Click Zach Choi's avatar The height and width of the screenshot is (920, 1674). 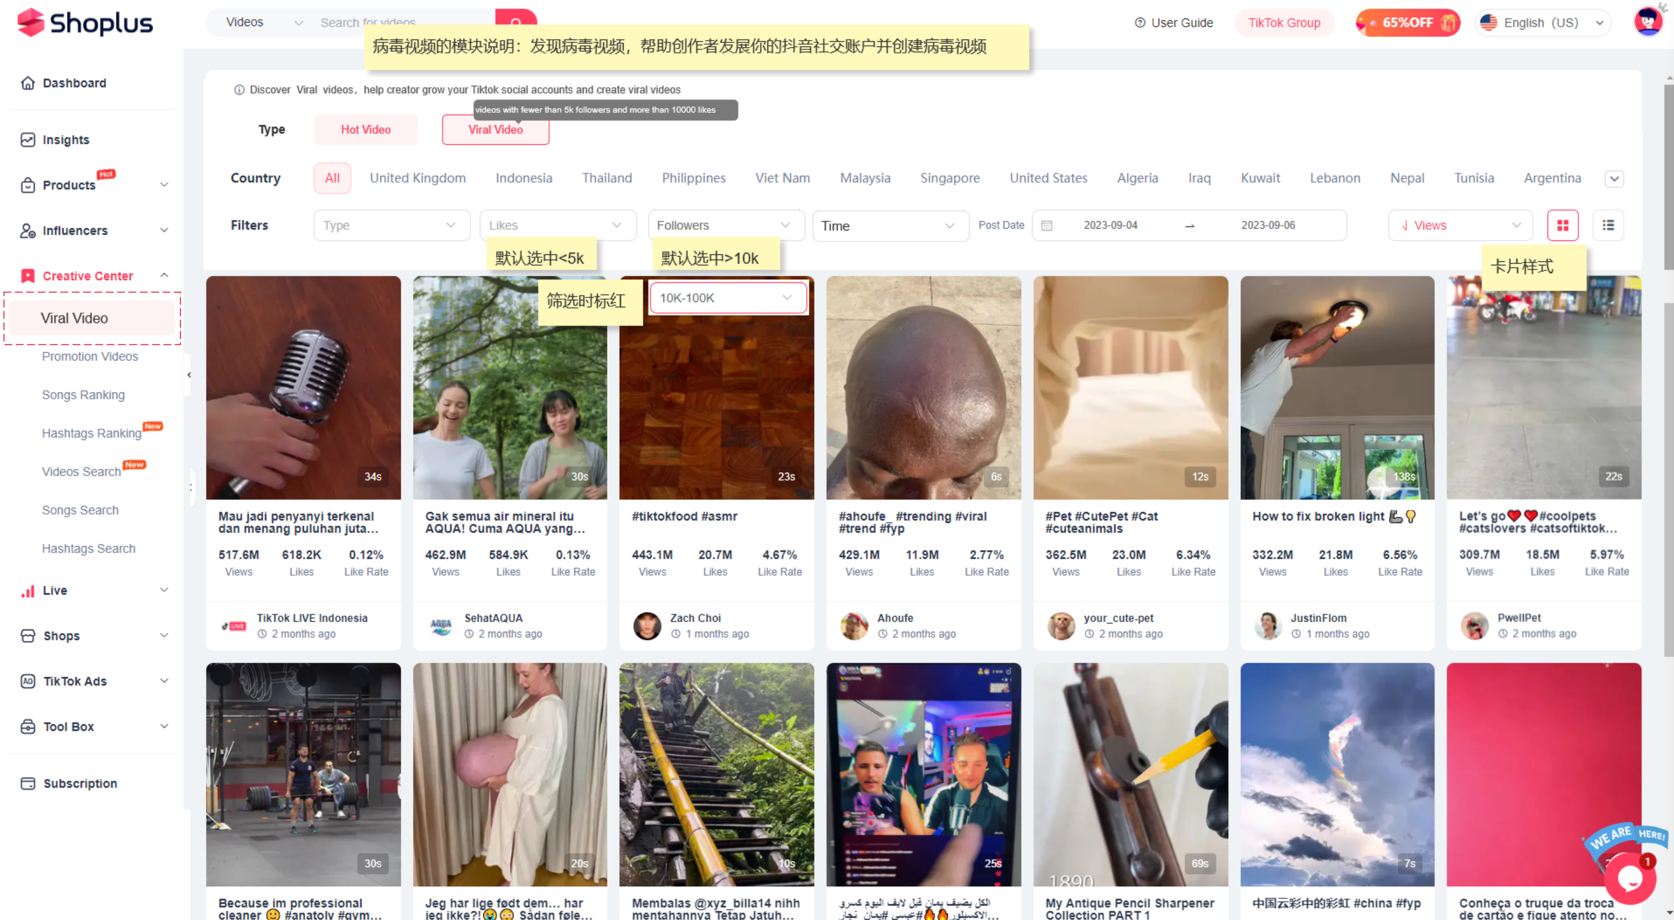pyautogui.click(x=647, y=627)
